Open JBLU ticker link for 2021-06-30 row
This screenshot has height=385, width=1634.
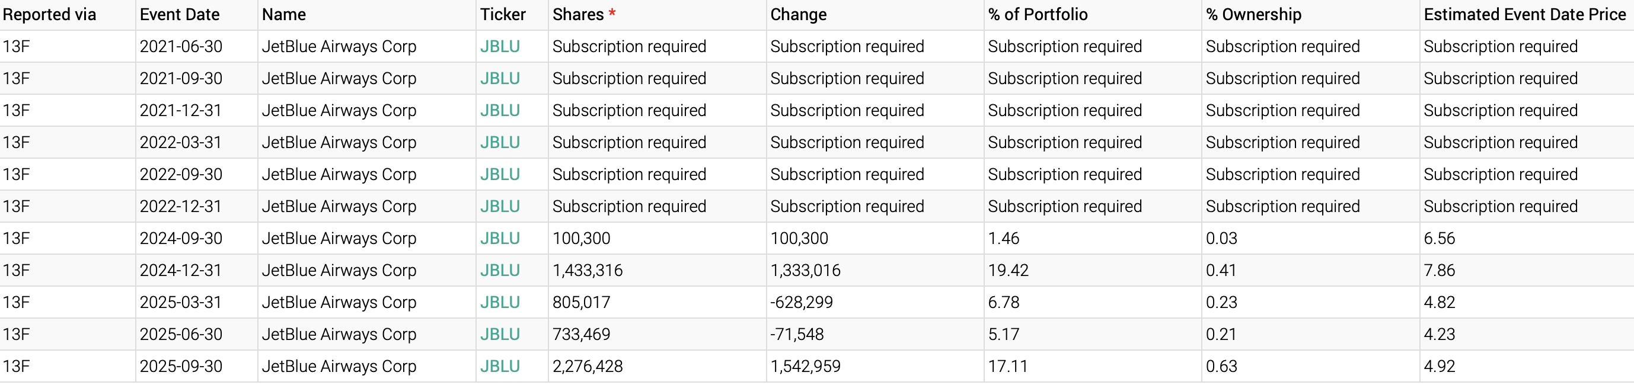click(x=500, y=46)
